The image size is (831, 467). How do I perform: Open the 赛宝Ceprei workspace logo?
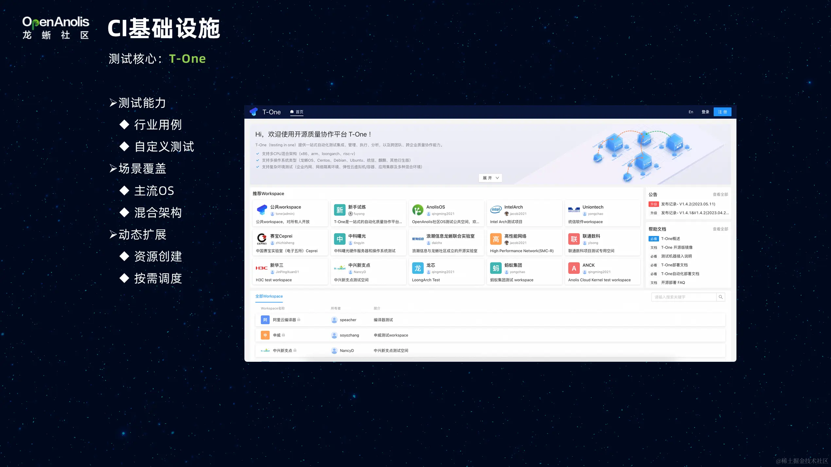[262, 239]
